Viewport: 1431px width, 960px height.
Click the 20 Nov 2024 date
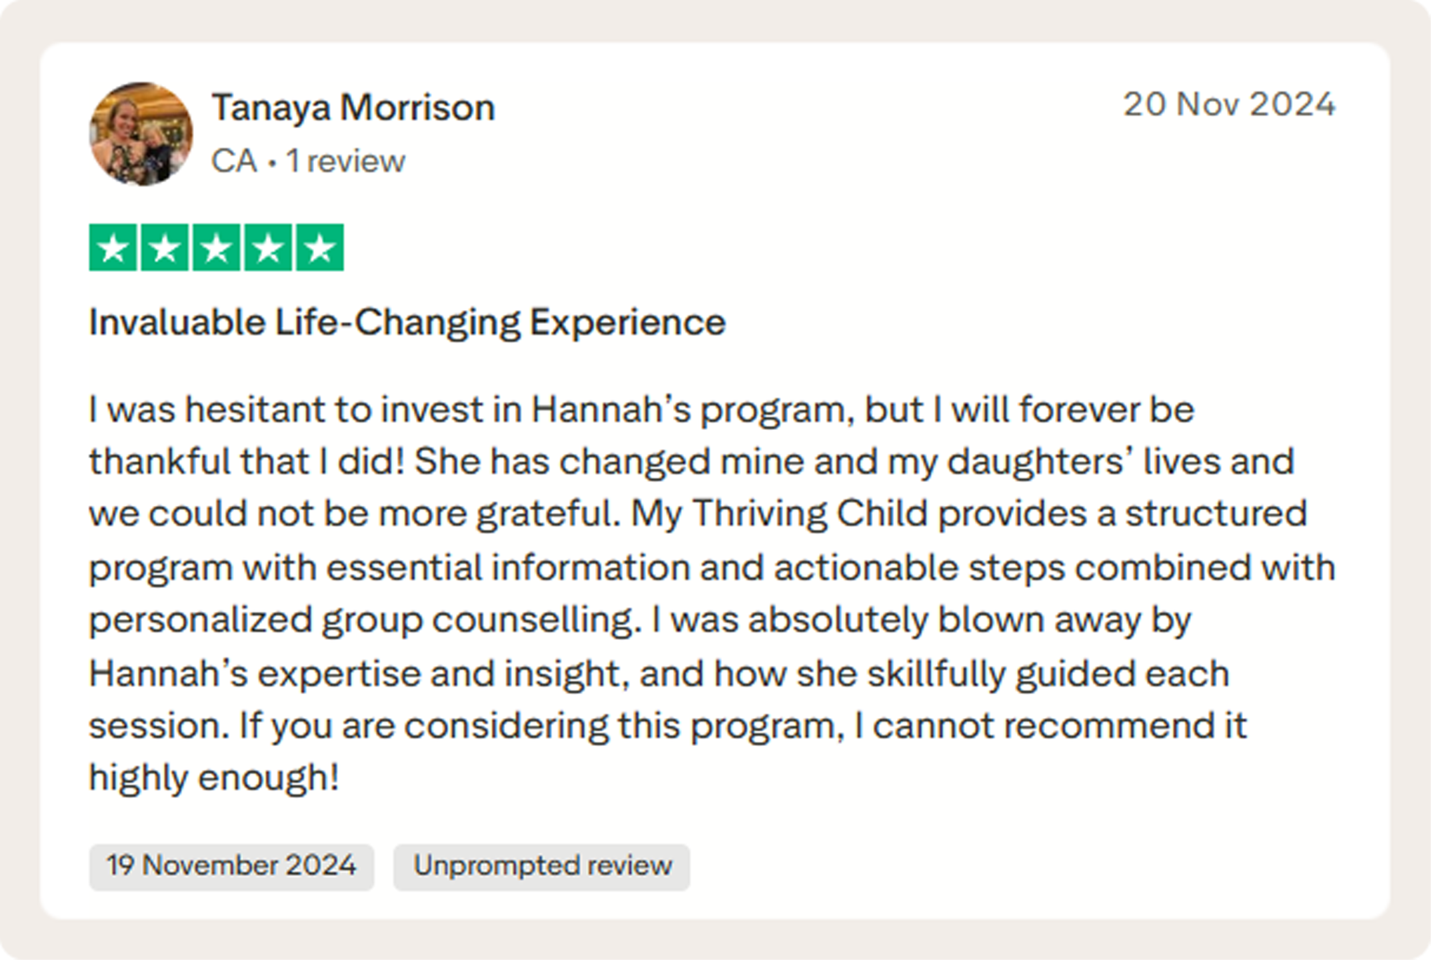1229,104
